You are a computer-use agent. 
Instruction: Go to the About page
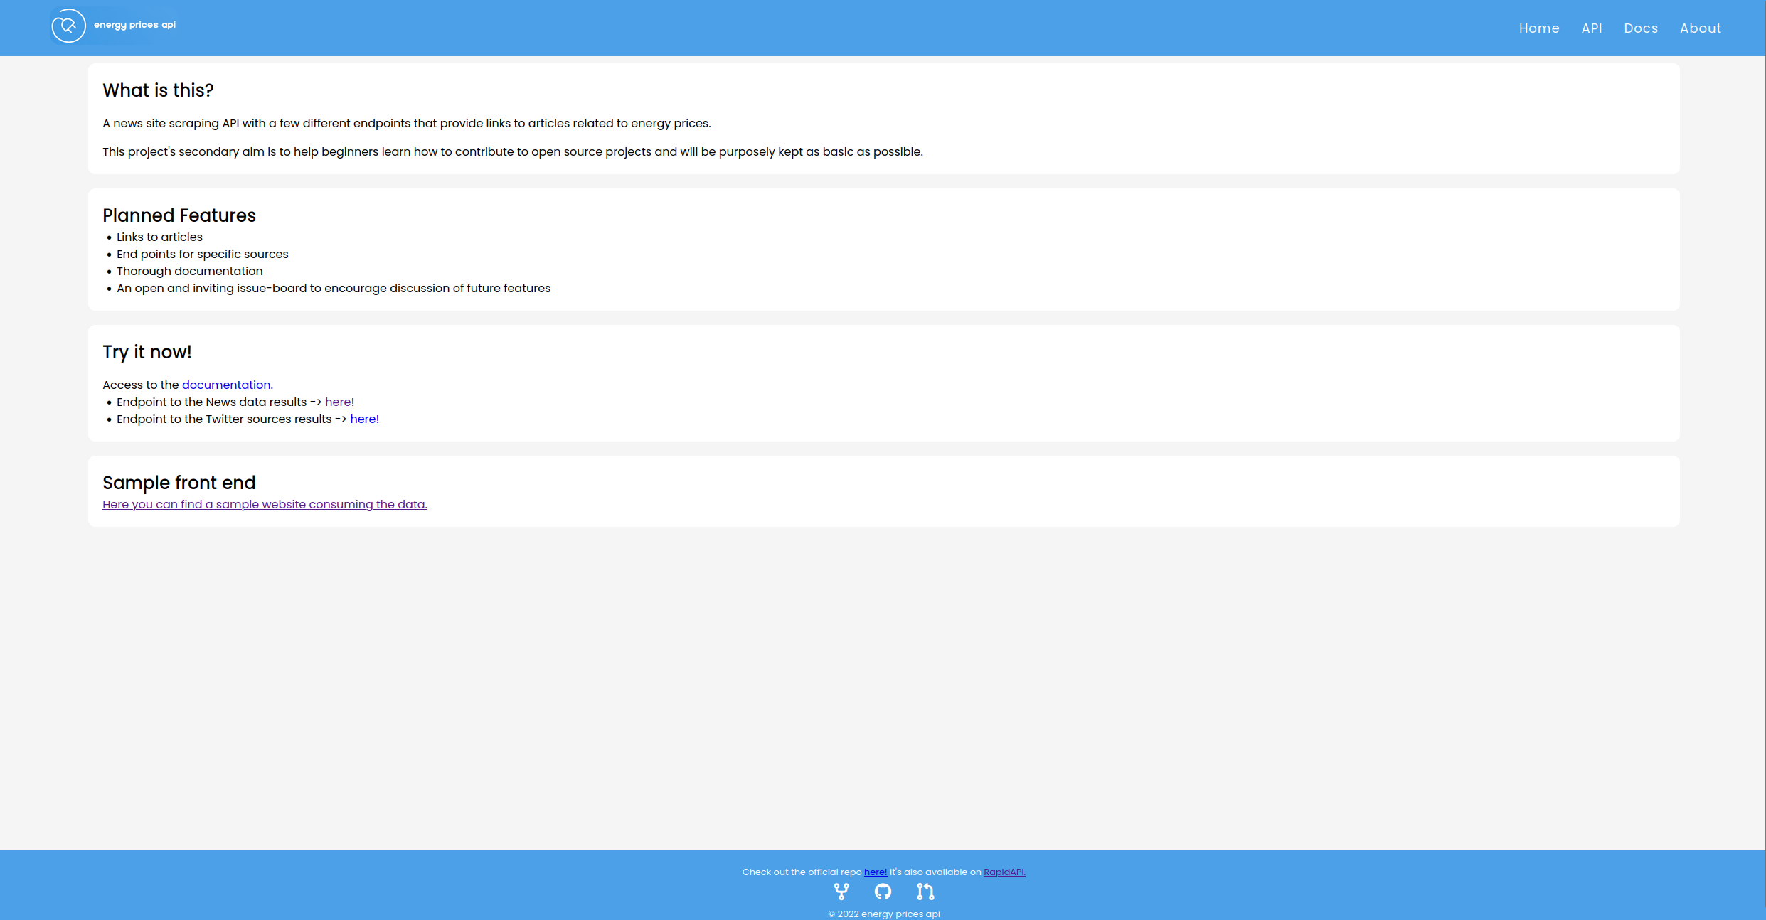pyautogui.click(x=1701, y=28)
